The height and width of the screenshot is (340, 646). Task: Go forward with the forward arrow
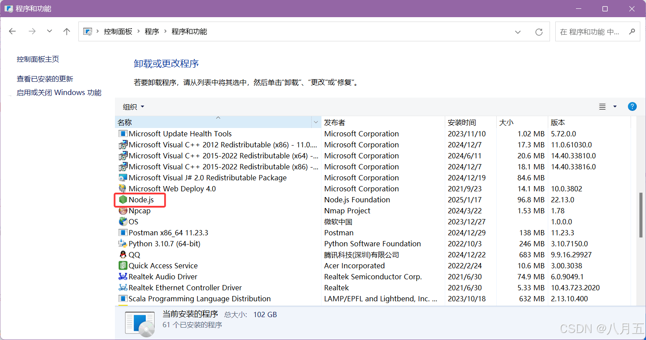(x=32, y=31)
